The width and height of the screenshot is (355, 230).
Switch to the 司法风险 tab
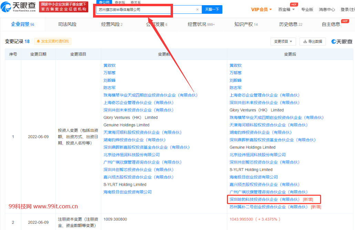67,24
